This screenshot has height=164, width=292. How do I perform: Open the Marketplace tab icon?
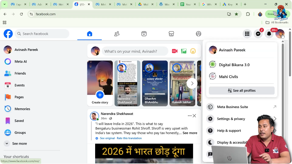(x=171, y=34)
